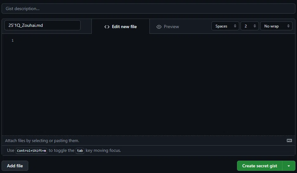Open the Spaces indent mode dropdown
This screenshot has height=173, width=297.
pyautogui.click(x=225, y=26)
